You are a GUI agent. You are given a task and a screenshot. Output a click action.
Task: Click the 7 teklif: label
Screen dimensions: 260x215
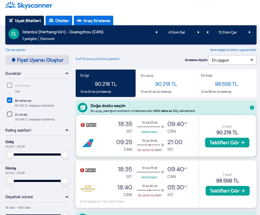click(228, 175)
